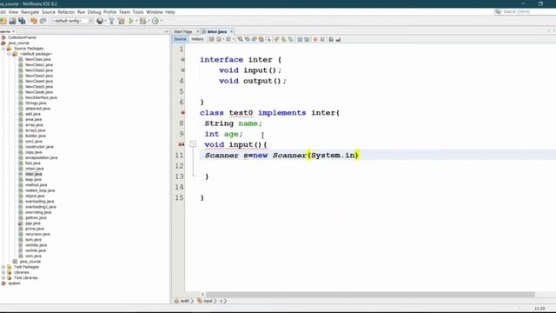Click the left arrow of editor horizontal scrollbar
The image size is (556, 313).
coord(203,295)
